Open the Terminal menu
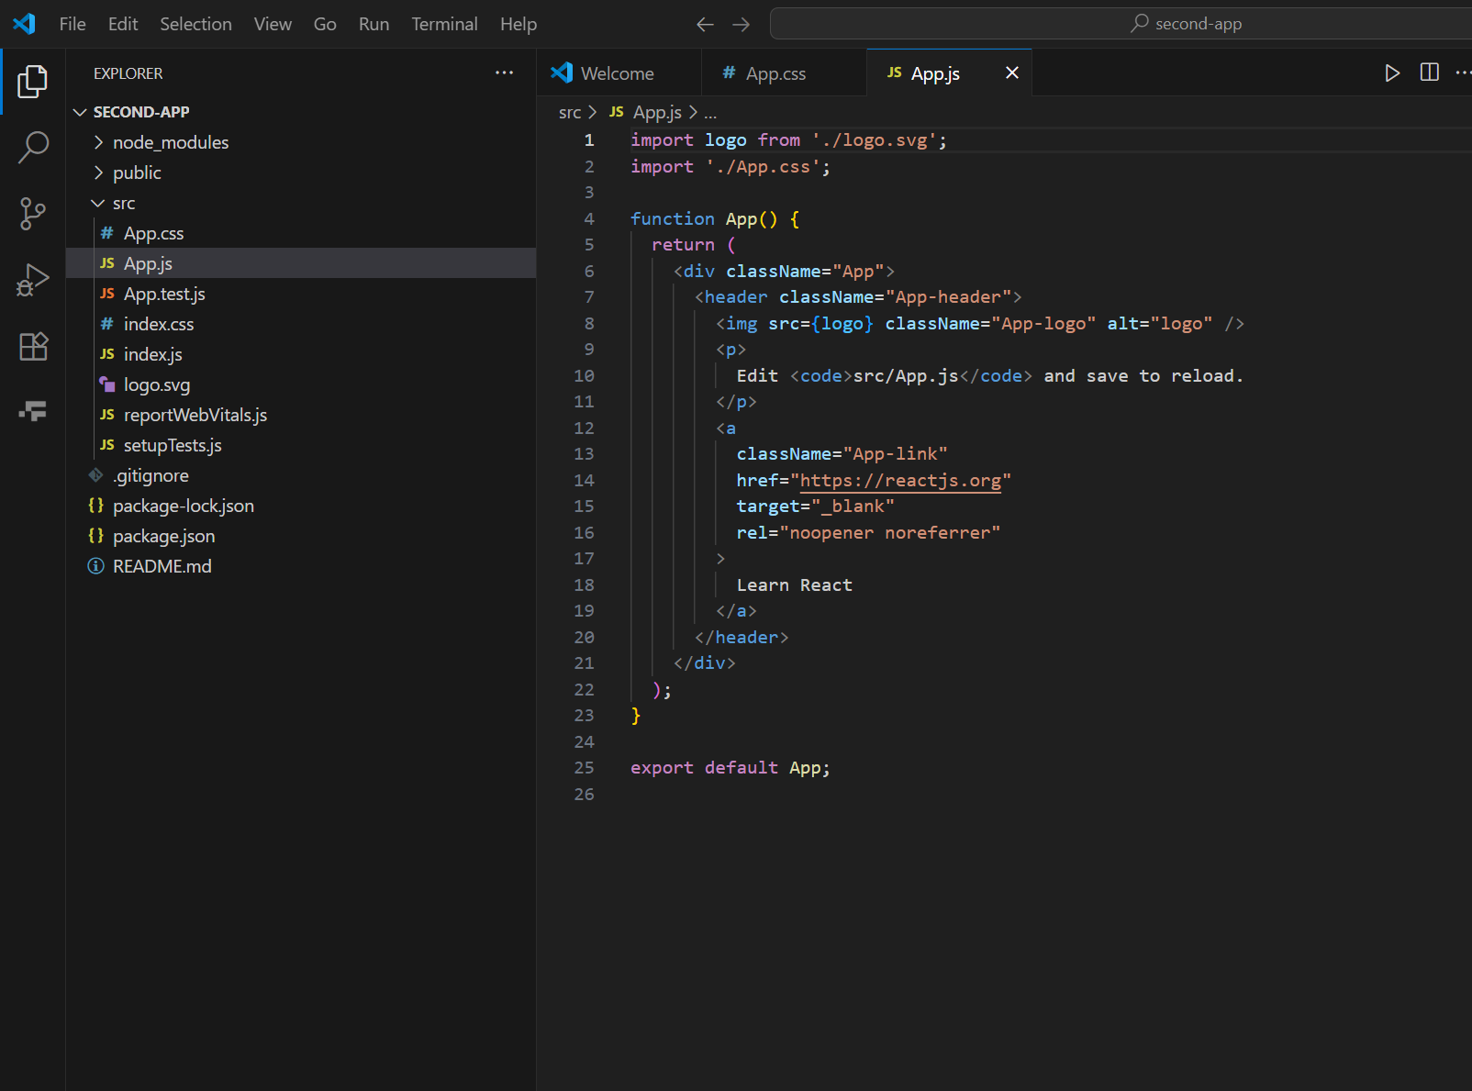The width and height of the screenshot is (1472, 1091). tap(444, 24)
